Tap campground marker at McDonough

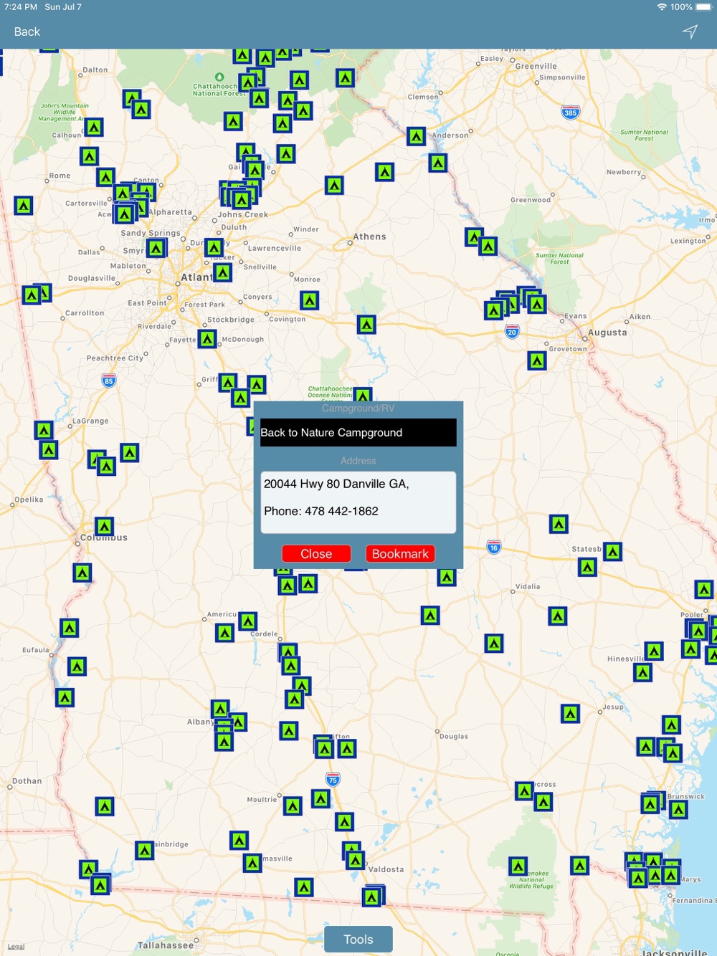(208, 339)
